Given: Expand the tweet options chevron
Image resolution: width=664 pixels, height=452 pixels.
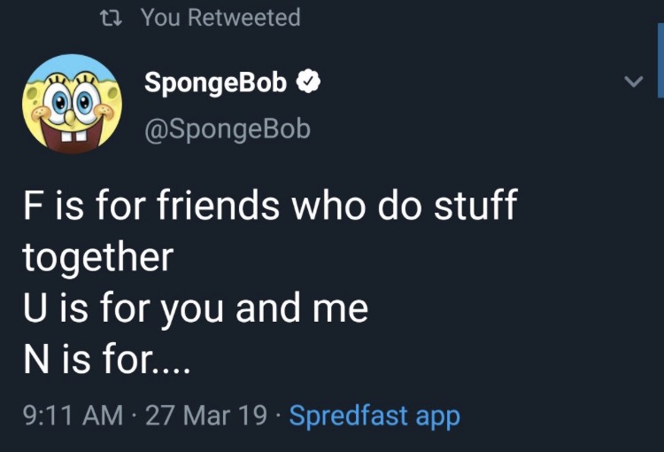Looking at the screenshot, I should tap(632, 82).
